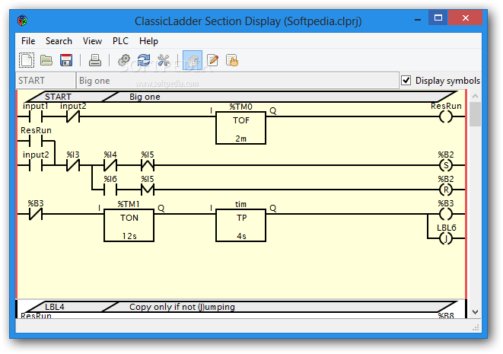Select the input2 normally-closed contact in first rung
503x354 pixels.
pos(73,116)
